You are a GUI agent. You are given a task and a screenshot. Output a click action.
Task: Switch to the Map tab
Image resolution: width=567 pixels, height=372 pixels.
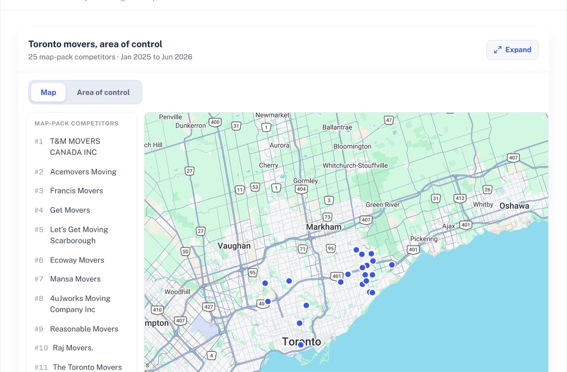pos(49,93)
